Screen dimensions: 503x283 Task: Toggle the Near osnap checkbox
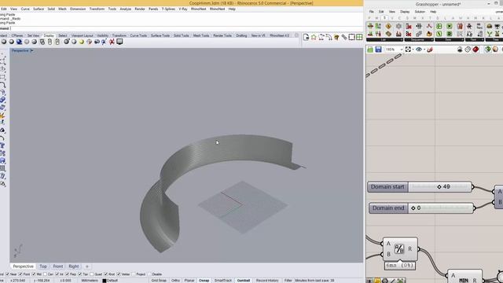[7, 274]
